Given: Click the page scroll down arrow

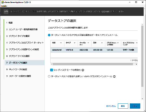Looking at the screenshot, I should 142,99.
